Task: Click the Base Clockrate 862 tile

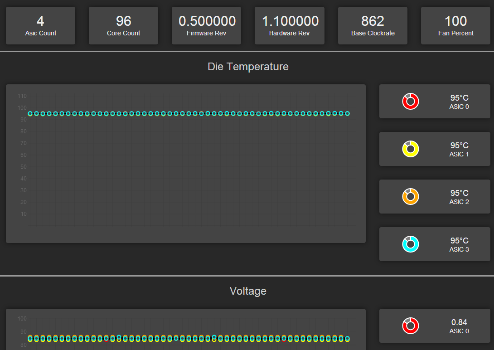Action: click(373, 25)
